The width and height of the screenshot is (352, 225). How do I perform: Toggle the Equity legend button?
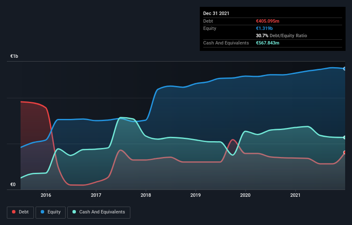(x=51, y=212)
